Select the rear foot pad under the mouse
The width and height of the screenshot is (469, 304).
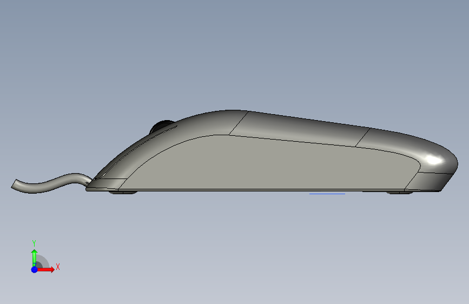click(400, 193)
